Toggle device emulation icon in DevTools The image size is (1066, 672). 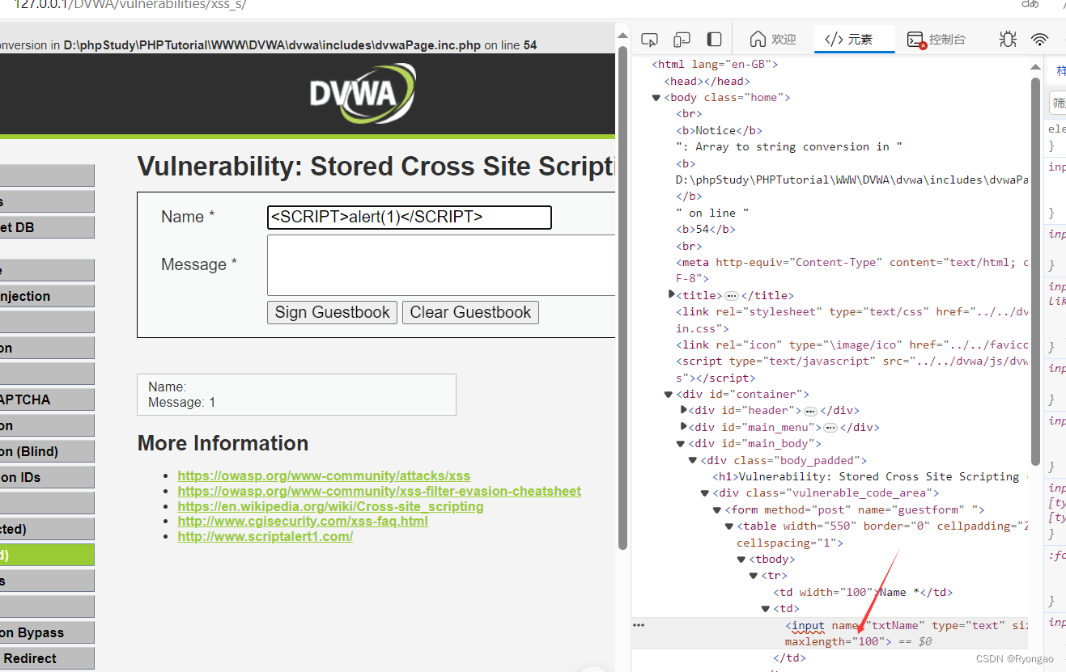682,39
